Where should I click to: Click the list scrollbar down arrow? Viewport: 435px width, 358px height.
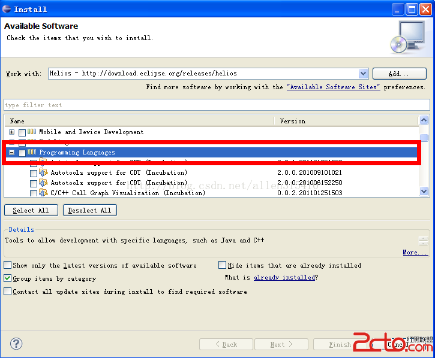424,191
